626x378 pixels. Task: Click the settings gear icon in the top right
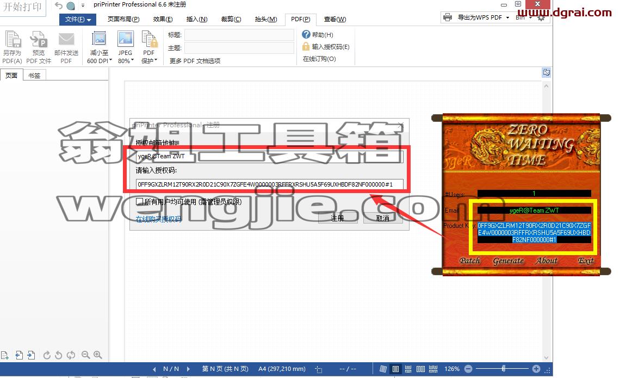pos(541,17)
